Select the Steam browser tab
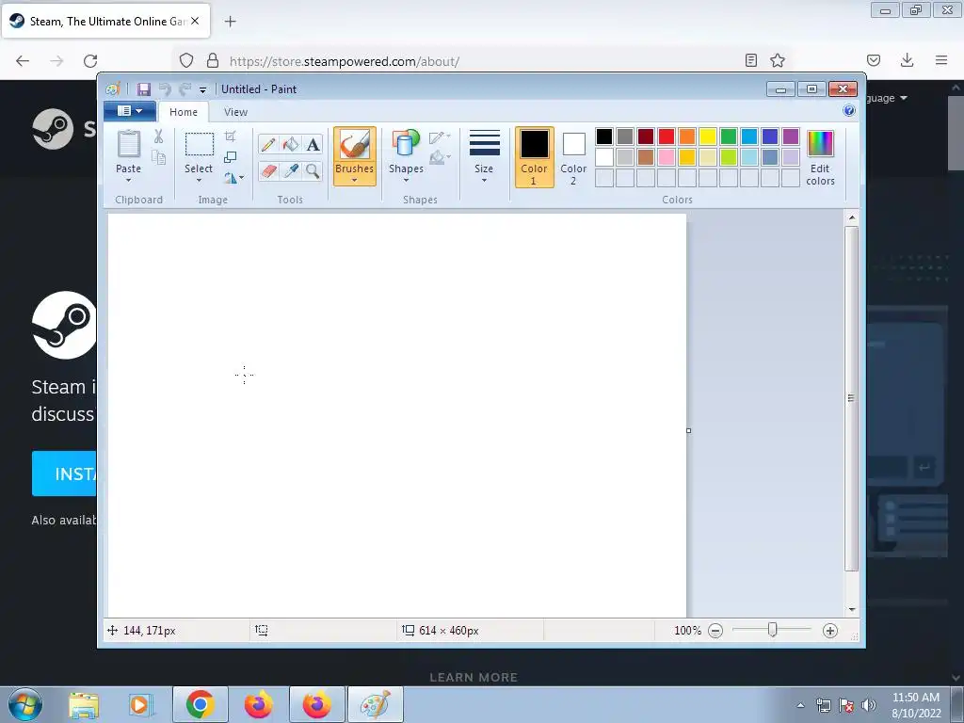 pyautogui.click(x=106, y=21)
